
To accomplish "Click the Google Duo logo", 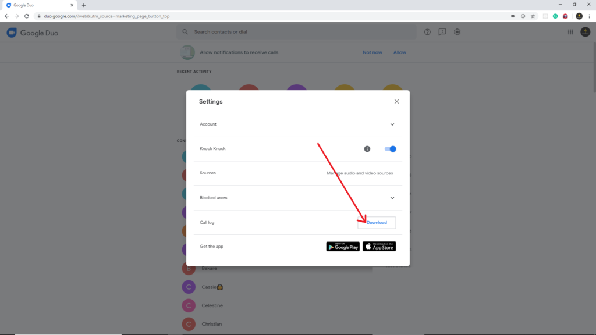I will (x=33, y=33).
